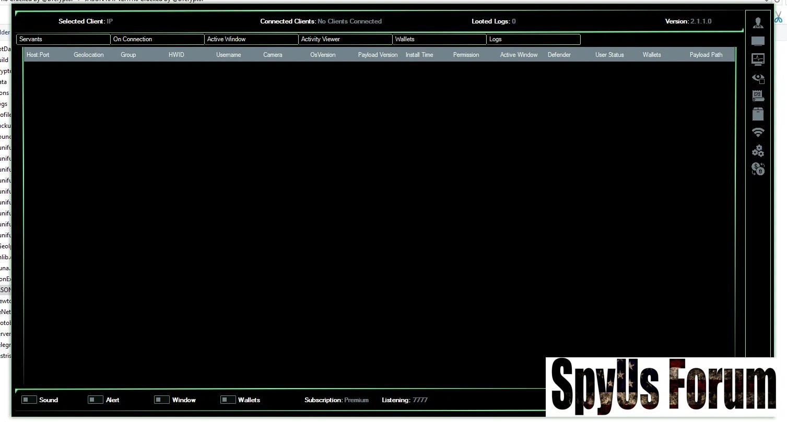Toggle the Sound switch
The height and width of the screenshot is (422, 787).
[29, 400]
